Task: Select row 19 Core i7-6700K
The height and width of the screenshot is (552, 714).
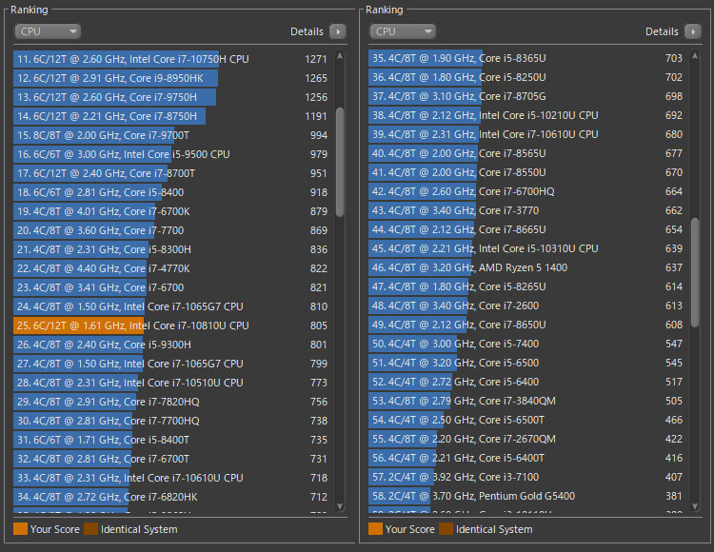Action: (171, 211)
